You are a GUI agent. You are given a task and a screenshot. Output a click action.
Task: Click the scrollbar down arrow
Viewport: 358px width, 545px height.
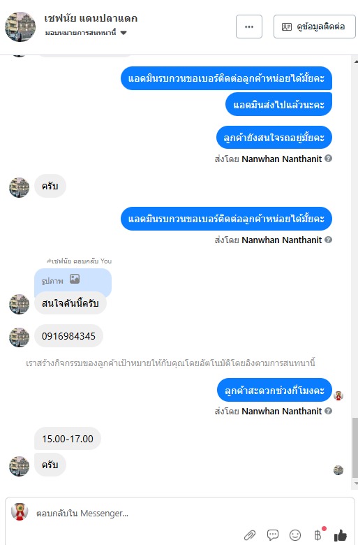tap(356, 483)
